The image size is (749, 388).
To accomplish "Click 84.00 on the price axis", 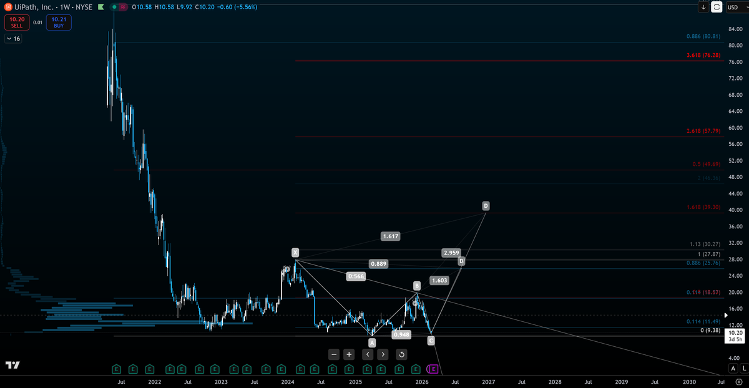I will click(734, 29).
